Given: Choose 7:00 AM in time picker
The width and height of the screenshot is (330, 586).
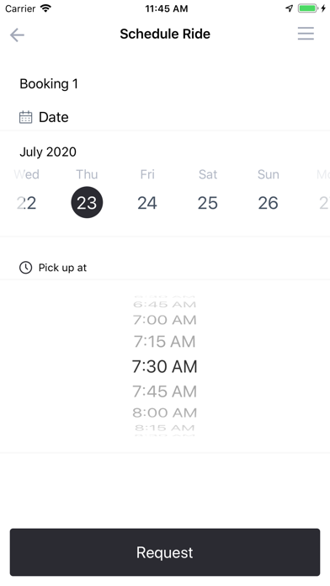Looking at the screenshot, I should [165, 320].
